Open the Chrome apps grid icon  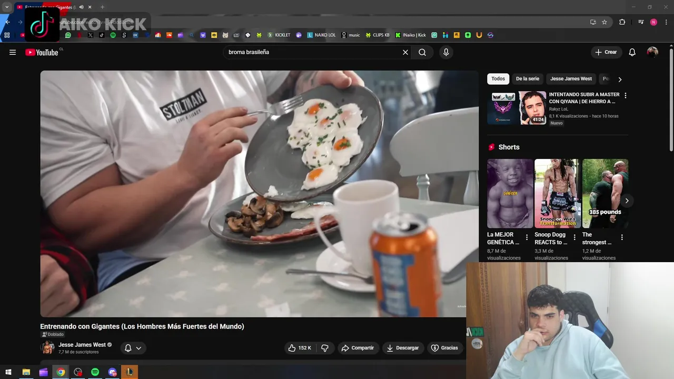point(7,35)
